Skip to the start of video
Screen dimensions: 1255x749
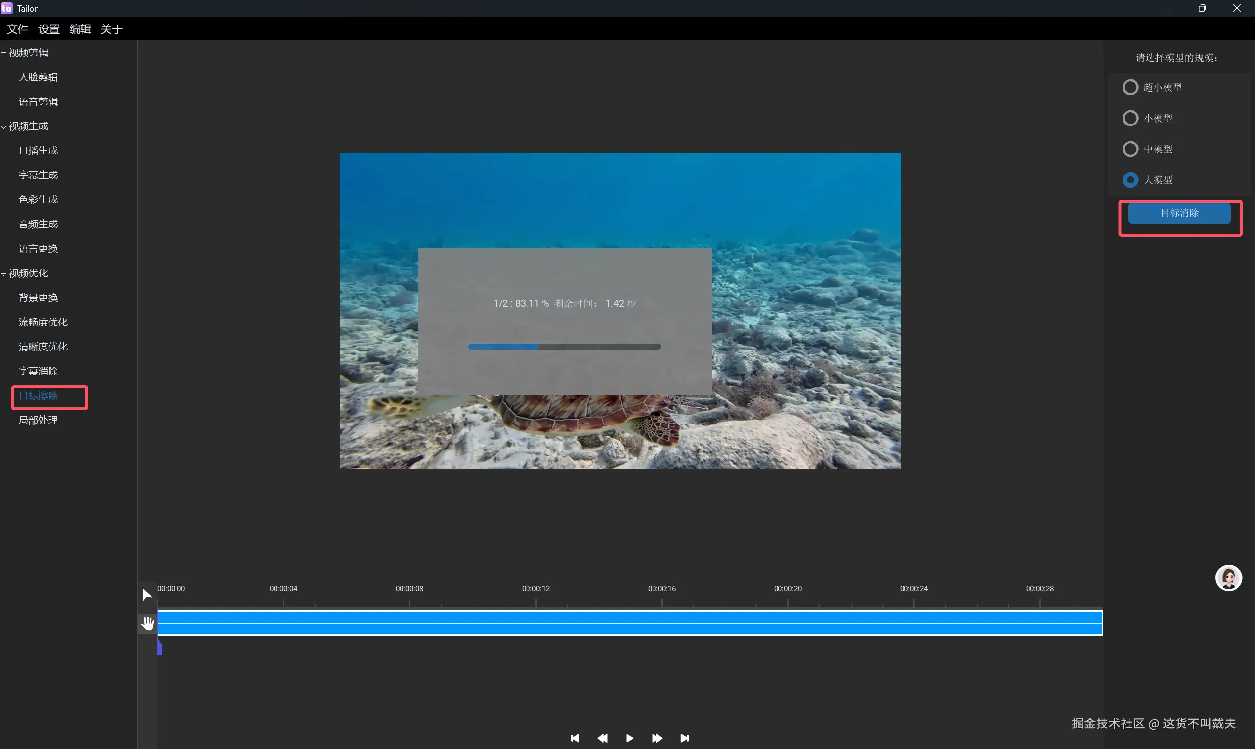pos(575,738)
